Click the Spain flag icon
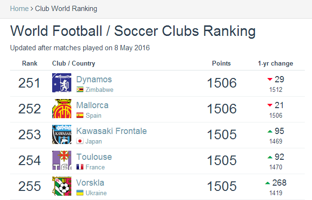This screenshot has height=200, width=312. coord(80,115)
